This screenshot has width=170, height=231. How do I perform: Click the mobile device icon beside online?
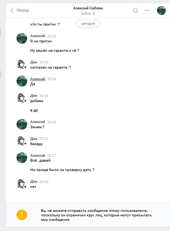(94, 13)
